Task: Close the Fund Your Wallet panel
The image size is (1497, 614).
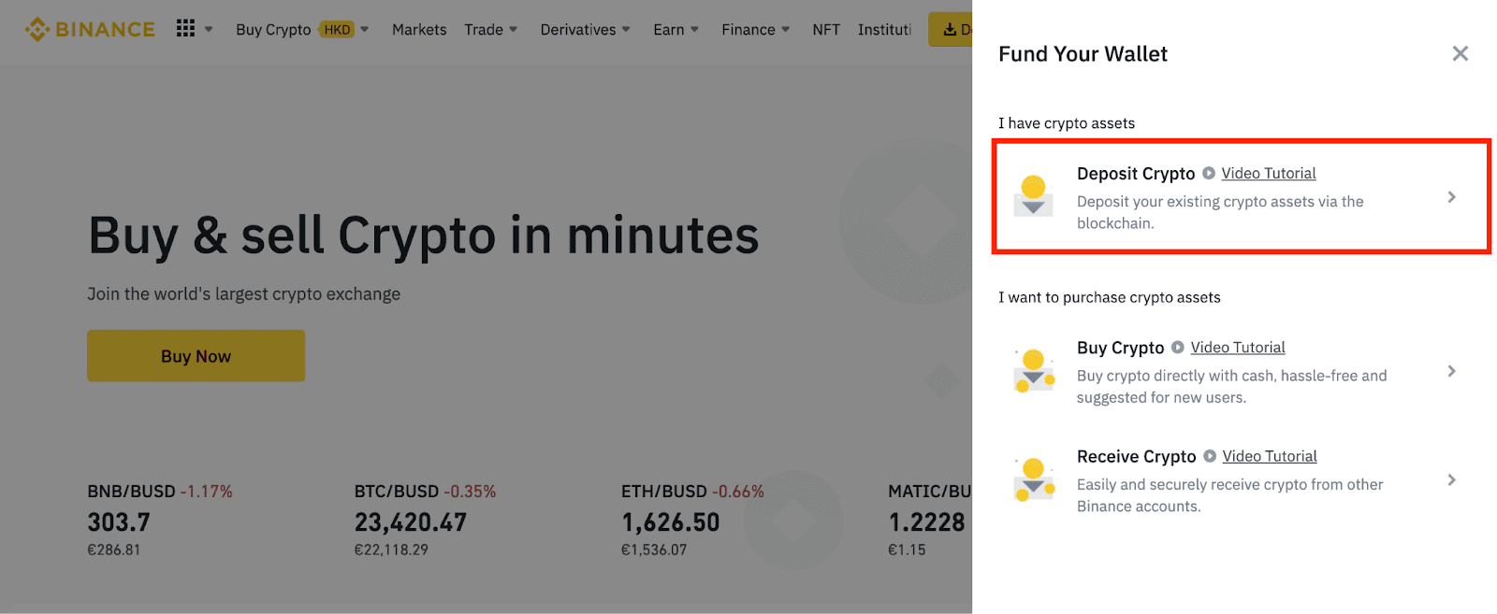Action: pos(1460,54)
